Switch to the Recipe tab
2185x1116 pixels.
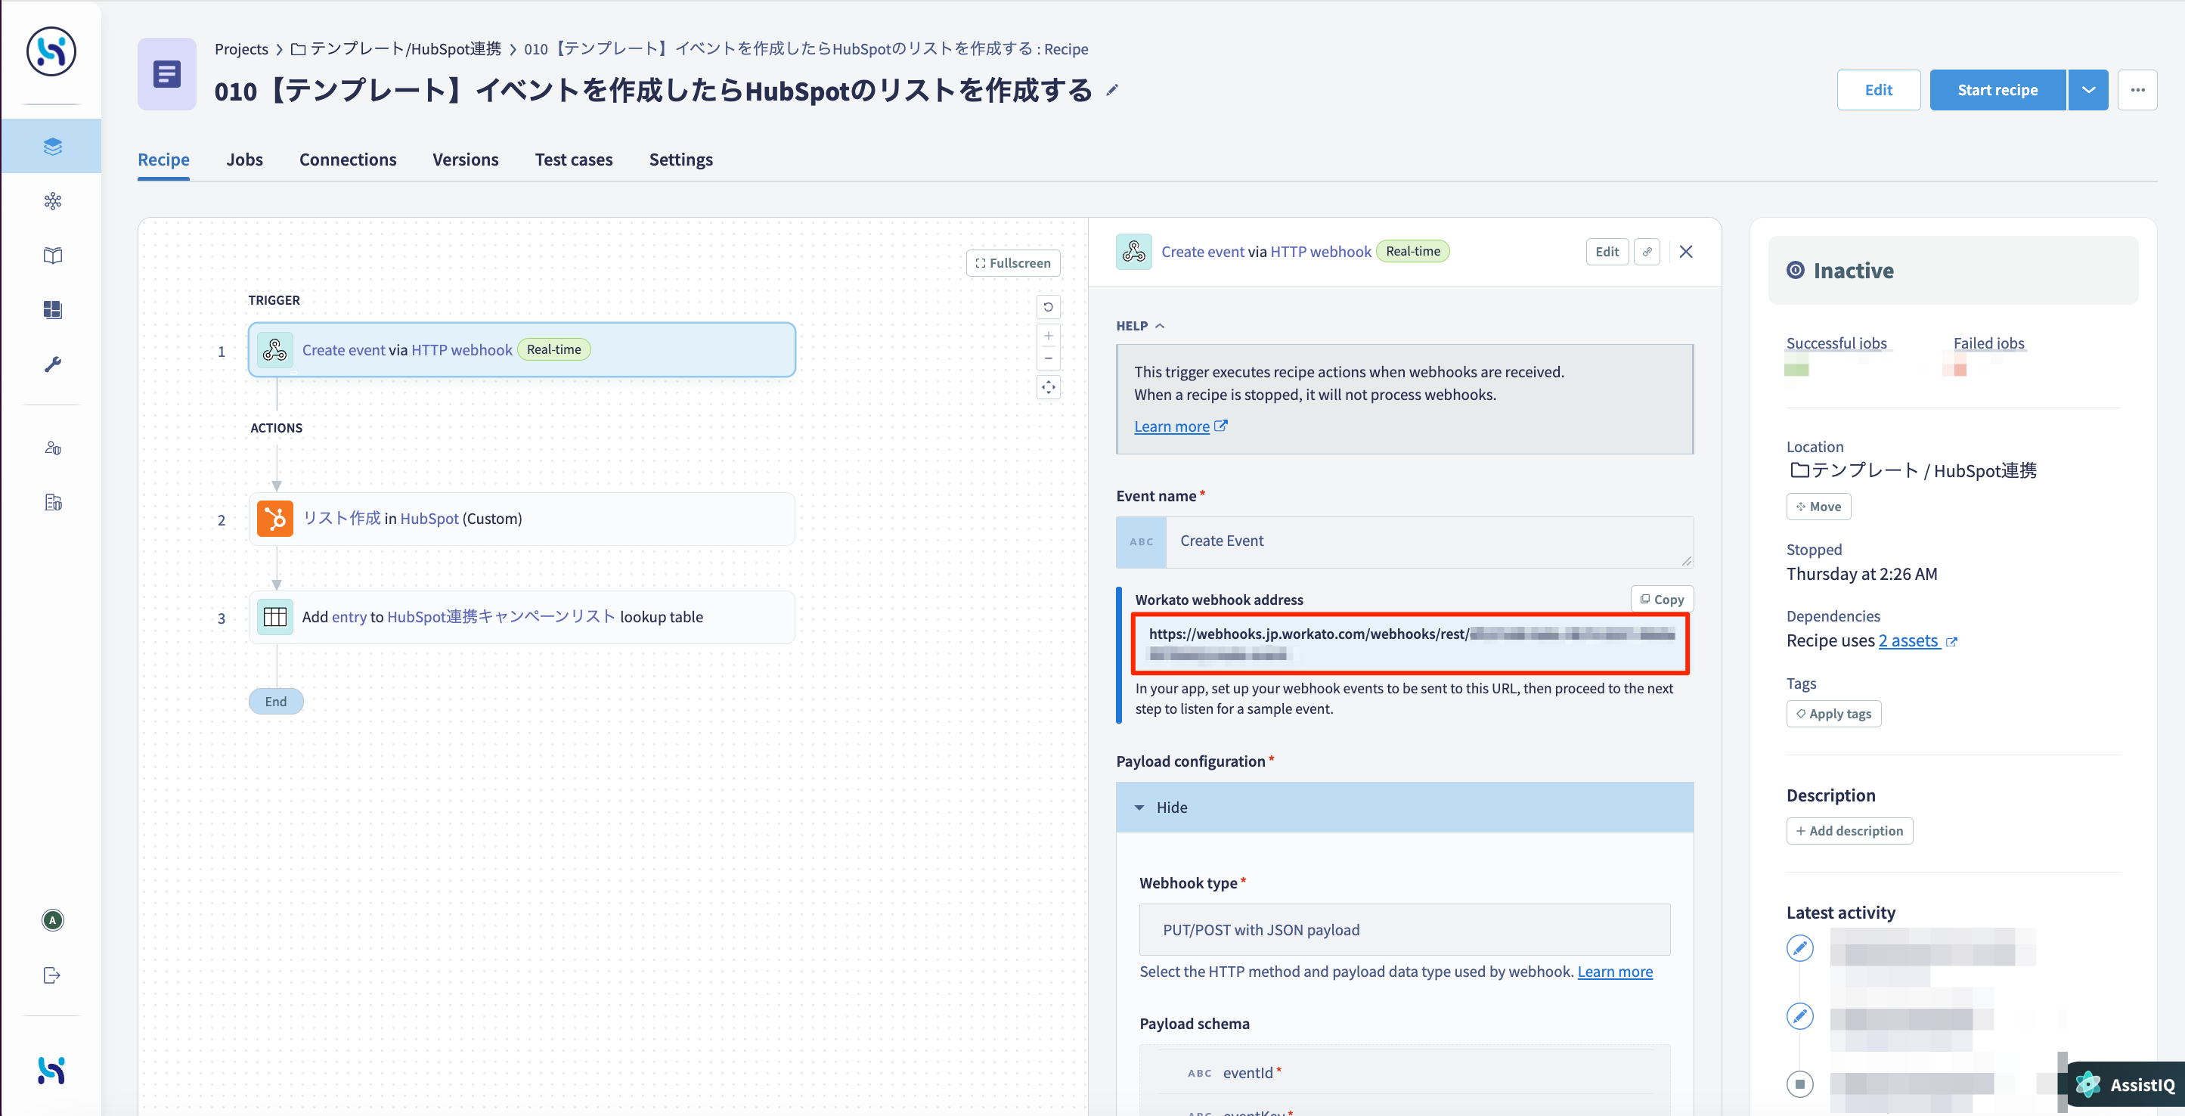coord(164,160)
